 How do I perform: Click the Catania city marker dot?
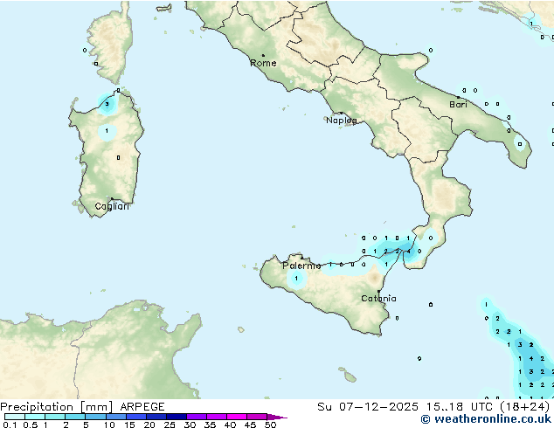pos(378,292)
